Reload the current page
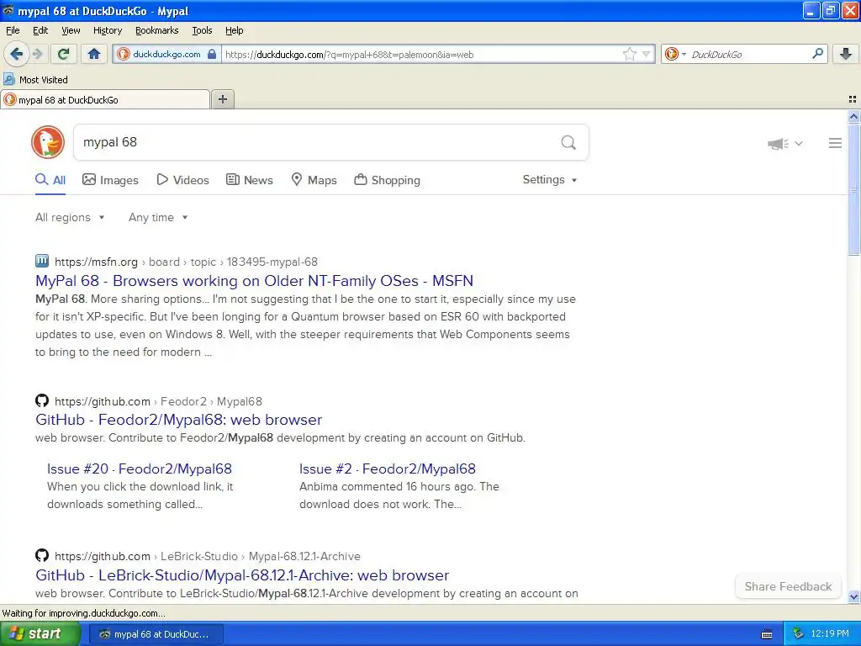 click(63, 54)
